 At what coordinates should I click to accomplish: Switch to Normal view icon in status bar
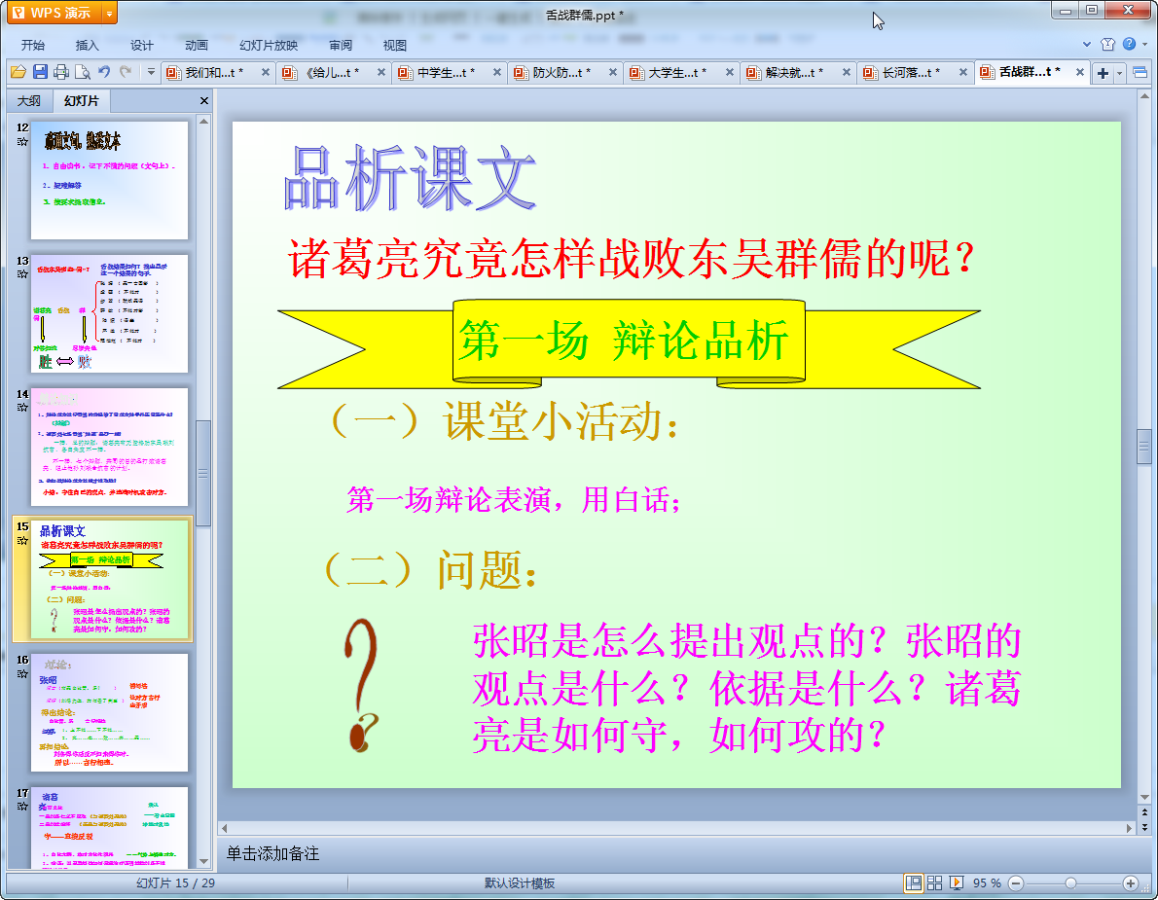tap(914, 883)
